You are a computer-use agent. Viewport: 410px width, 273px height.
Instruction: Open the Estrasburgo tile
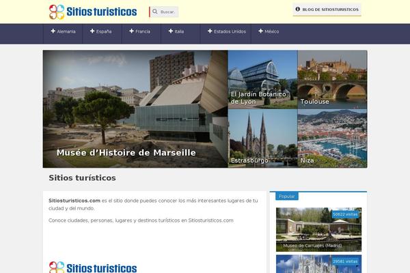(x=263, y=139)
